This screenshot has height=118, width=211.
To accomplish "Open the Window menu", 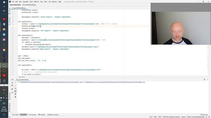I will point(54,2).
